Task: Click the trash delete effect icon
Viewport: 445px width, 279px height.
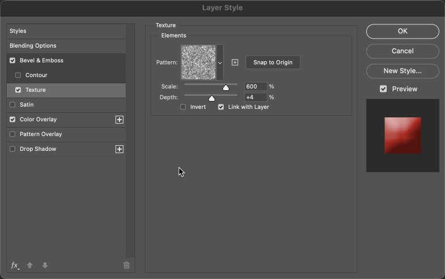Action: (127, 265)
